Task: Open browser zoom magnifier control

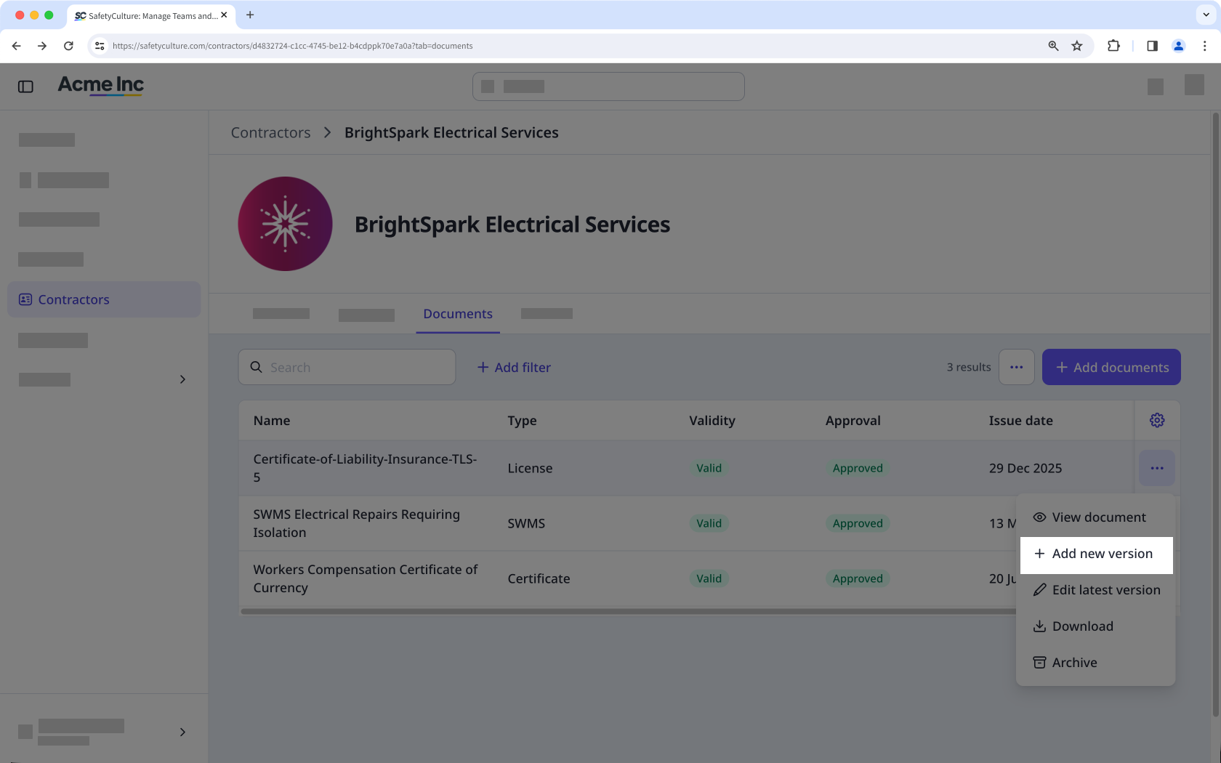Action: coord(1053,46)
